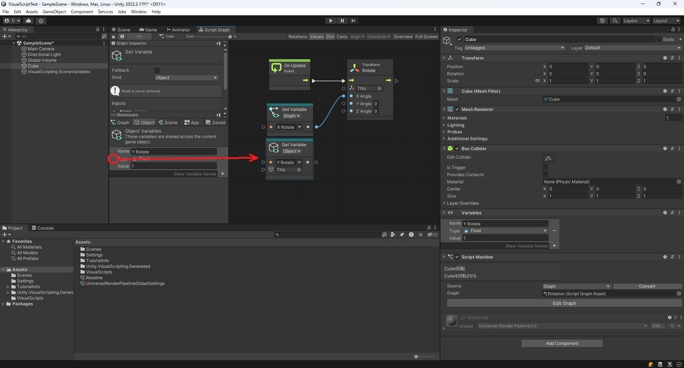The image size is (684, 368).
Task: Toggle the Mesh Renderer enabled checkbox
Action: (457, 109)
